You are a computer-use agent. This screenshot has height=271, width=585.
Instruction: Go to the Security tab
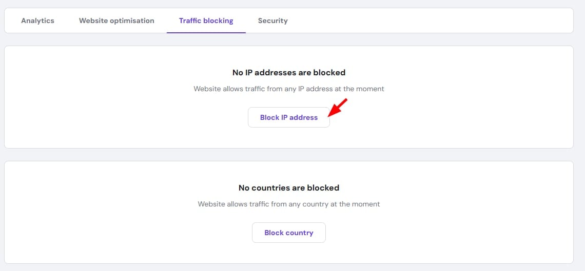(272, 21)
